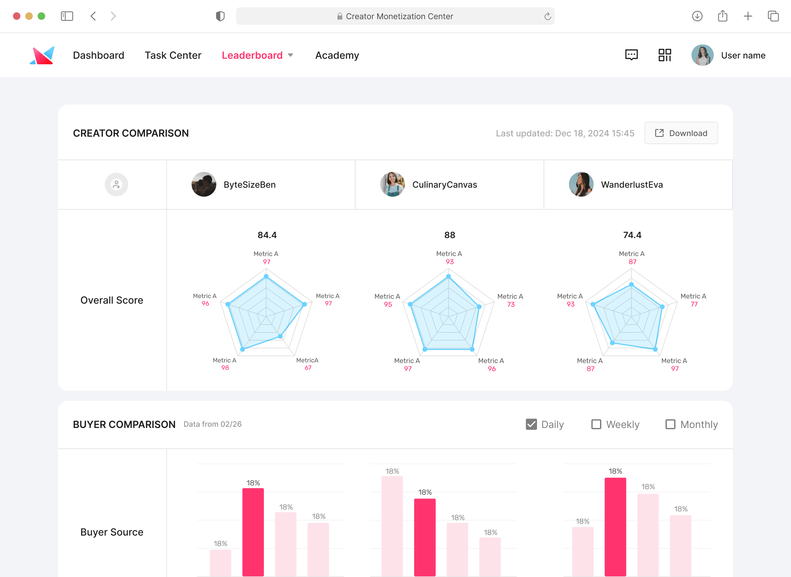Click the Creator Monetization Center address bar

coord(395,16)
